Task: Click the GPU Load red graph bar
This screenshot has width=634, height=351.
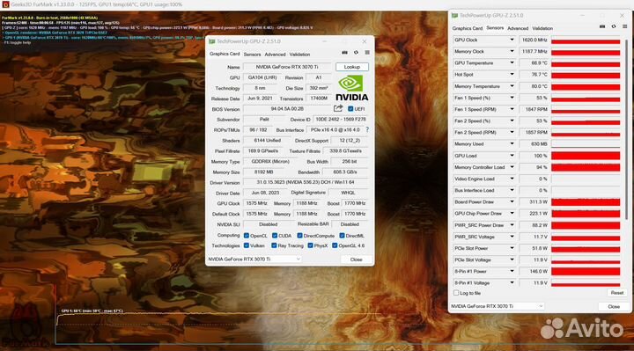Action: (x=586, y=156)
